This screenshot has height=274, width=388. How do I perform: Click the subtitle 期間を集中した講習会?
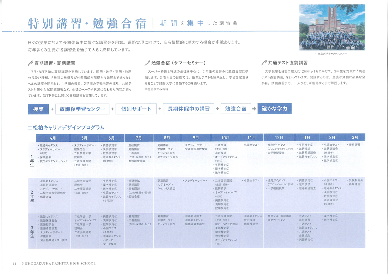tap(199, 23)
